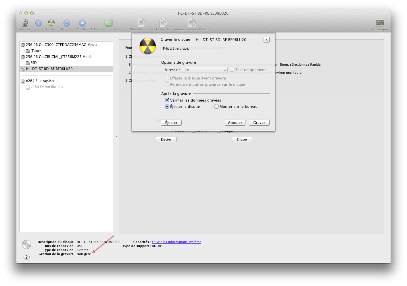Click the Éjecter toolbar icon

pos(82,23)
